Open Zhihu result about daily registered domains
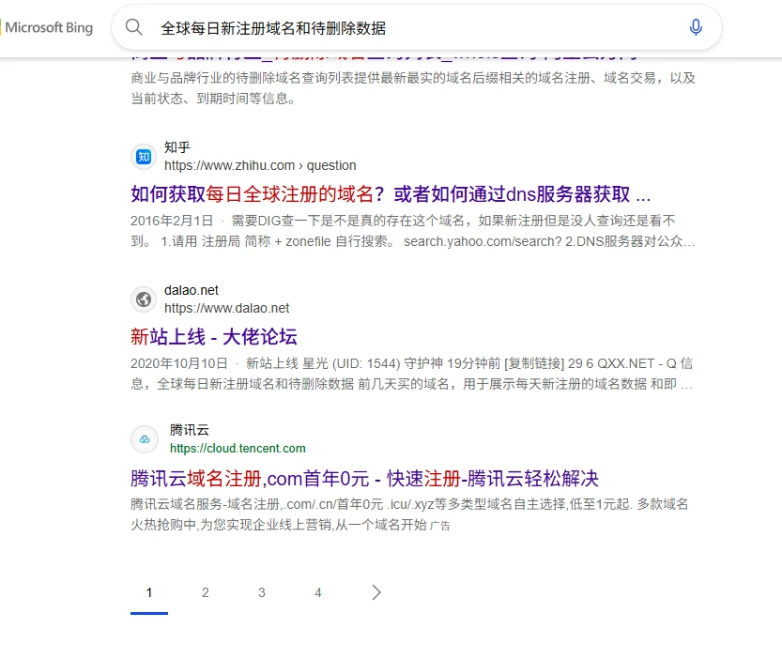 coord(391,194)
